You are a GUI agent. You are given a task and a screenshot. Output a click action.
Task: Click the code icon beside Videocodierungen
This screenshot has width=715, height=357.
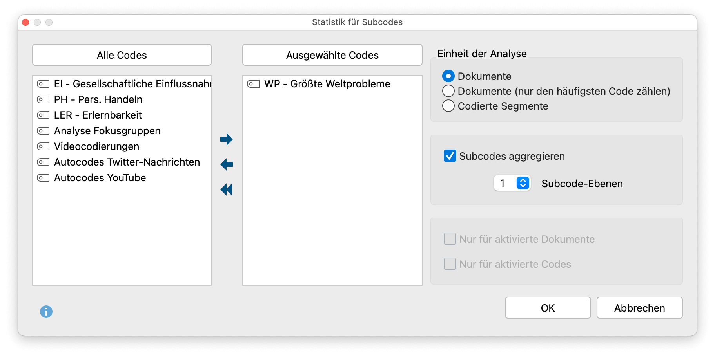[43, 146]
